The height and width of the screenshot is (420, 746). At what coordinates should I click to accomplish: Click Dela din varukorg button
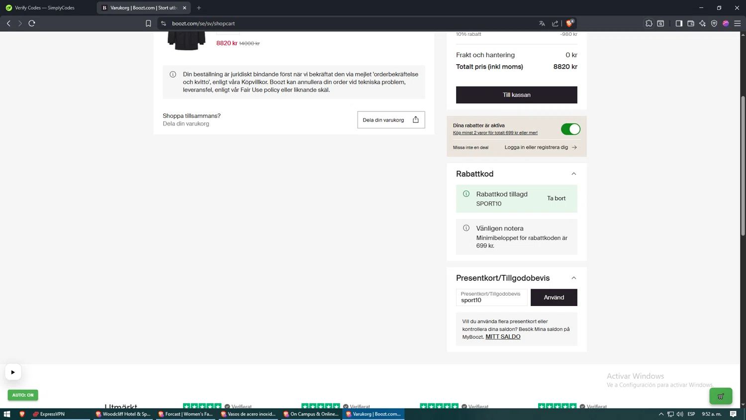(391, 120)
